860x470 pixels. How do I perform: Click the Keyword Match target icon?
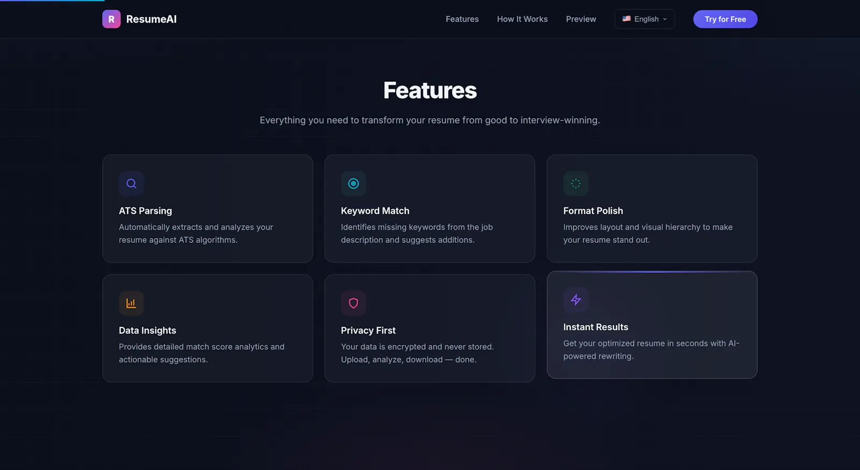click(x=353, y=184)
